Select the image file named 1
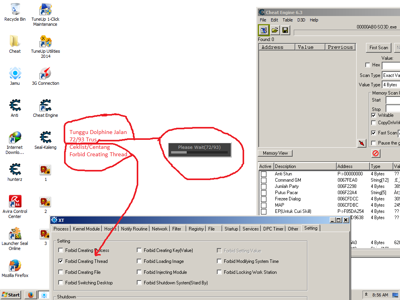This screenshot has width=400, height=300. (x=45, y=172)
